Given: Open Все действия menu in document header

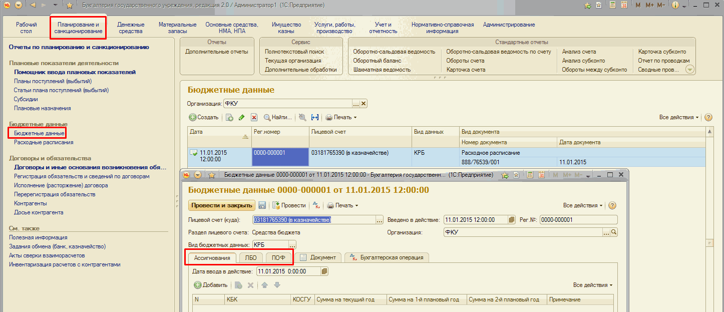Looking at the screenshot, I should point(583,205).
